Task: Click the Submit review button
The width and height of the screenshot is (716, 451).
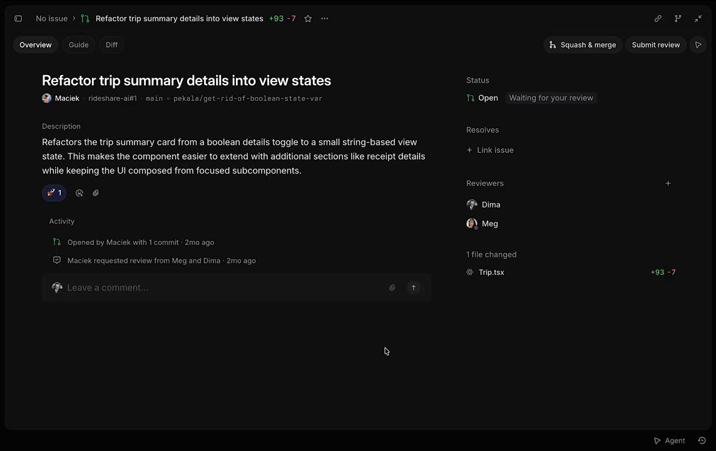Action: click(656, 44)
